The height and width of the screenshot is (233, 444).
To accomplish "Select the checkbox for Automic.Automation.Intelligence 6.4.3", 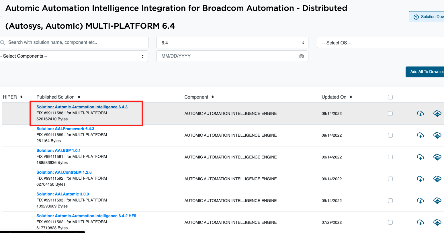I will pos(390,113).
